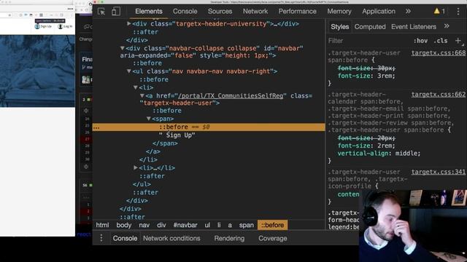Select ul in the breadcrumb bar

point(207,225)
